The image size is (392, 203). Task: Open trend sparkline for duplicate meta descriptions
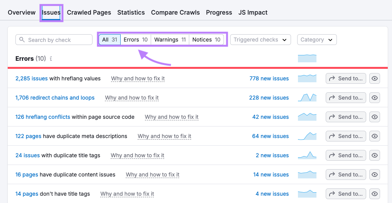point(307,136)
